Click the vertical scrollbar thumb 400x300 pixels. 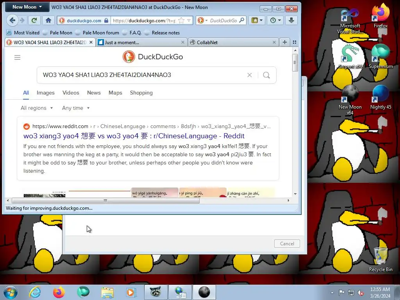coord(295,62)
